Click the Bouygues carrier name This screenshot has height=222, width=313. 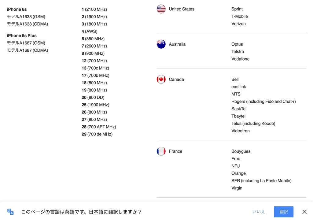(241, 151)
